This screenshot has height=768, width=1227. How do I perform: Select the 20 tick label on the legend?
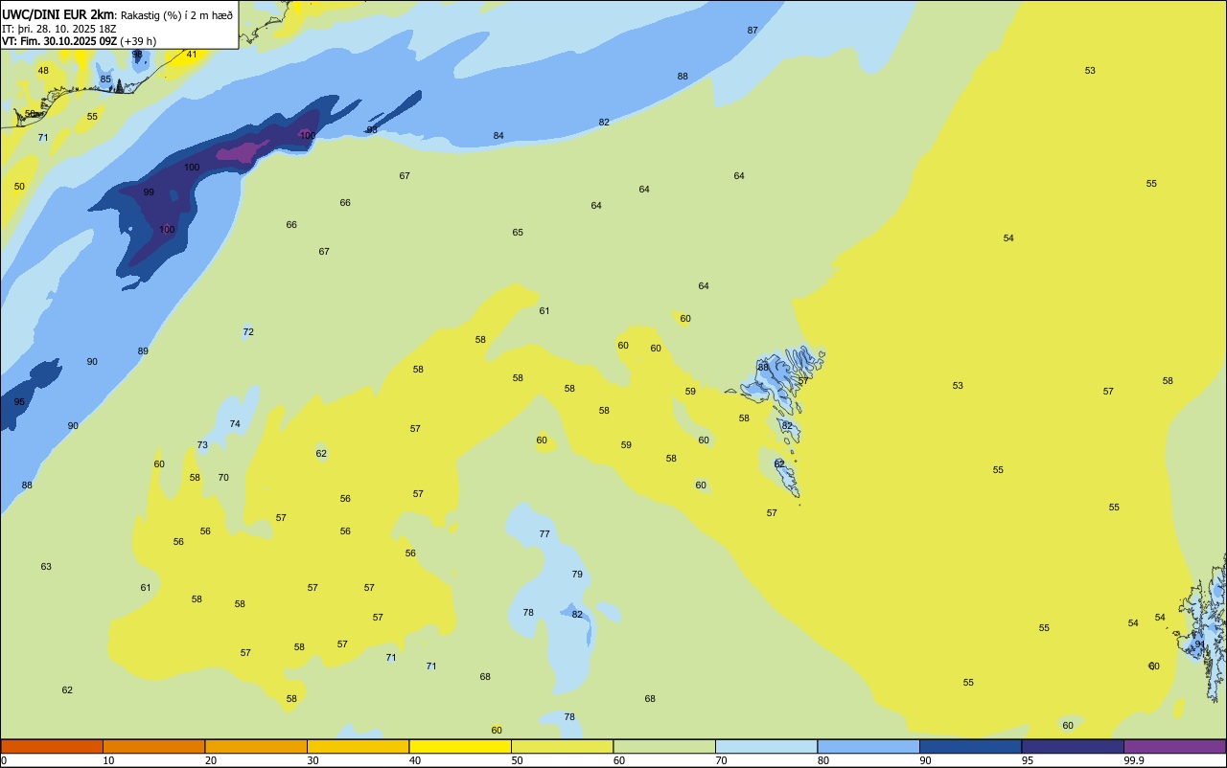click(x=211, y=760)
